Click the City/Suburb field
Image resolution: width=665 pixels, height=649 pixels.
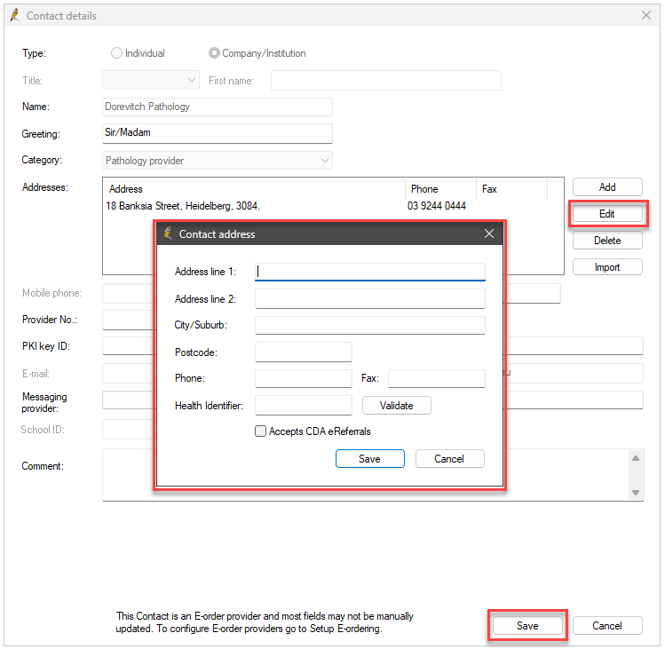[x=370, y=325]
